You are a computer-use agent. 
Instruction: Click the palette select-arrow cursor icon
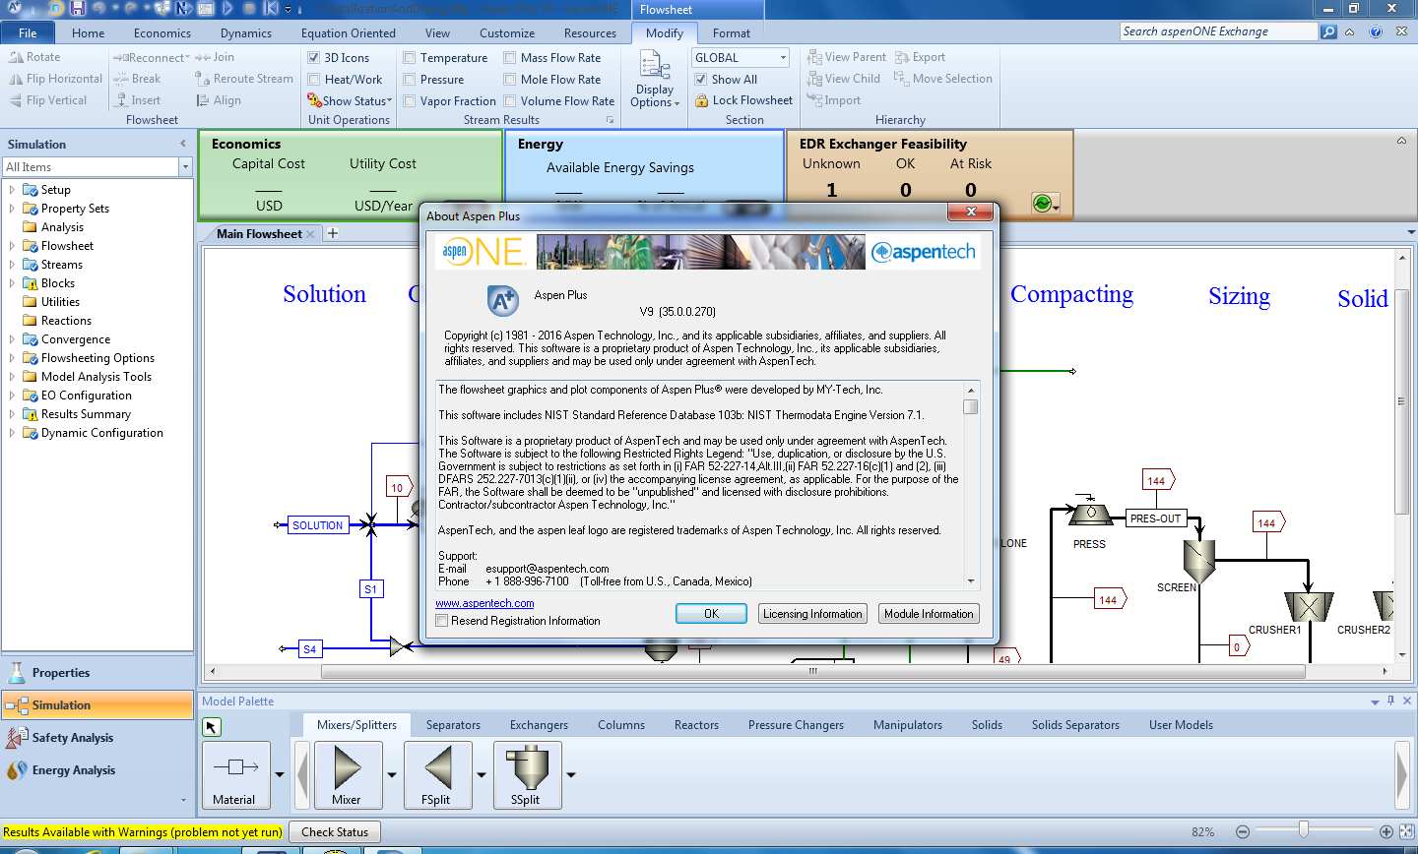coord(212,727)
